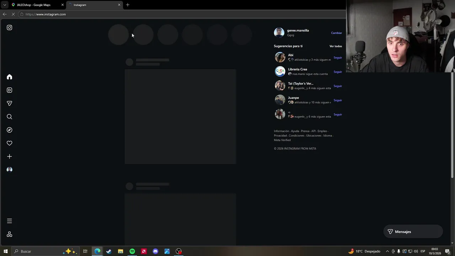Click the taskbar Buscar search box
Screen dimensions: 455x256
click(45, 251)
